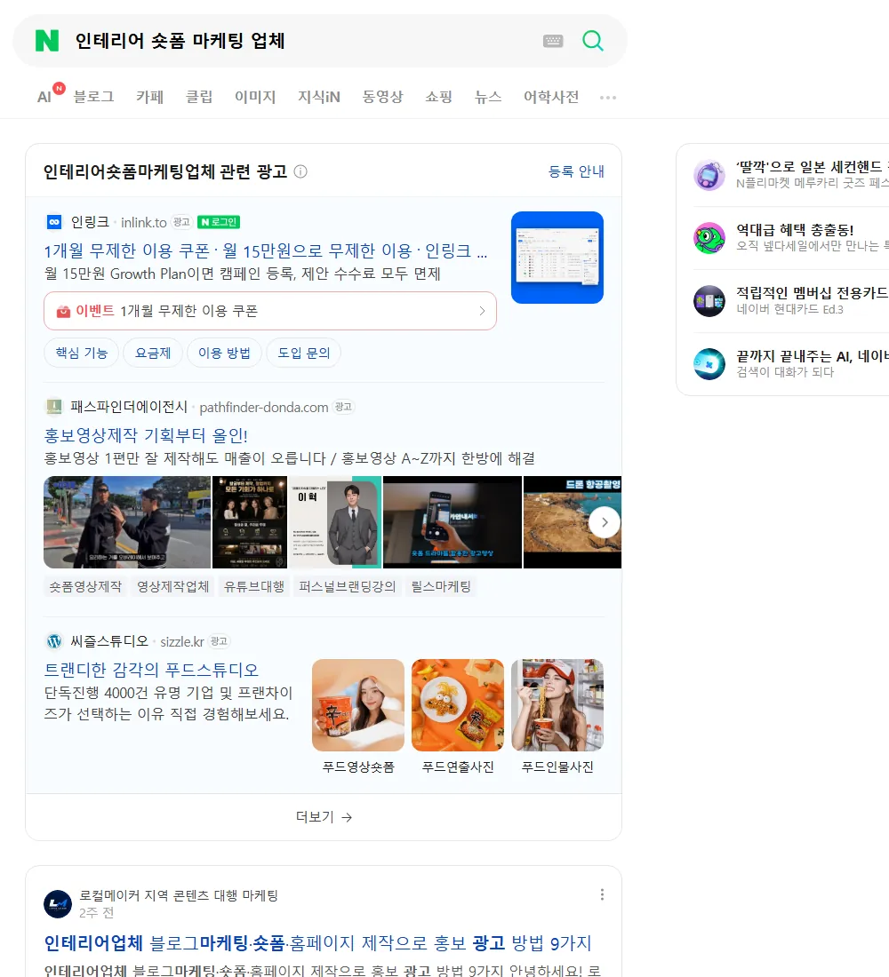Open the 푸드영상숏폼 thumbnail

click(358, 705)
